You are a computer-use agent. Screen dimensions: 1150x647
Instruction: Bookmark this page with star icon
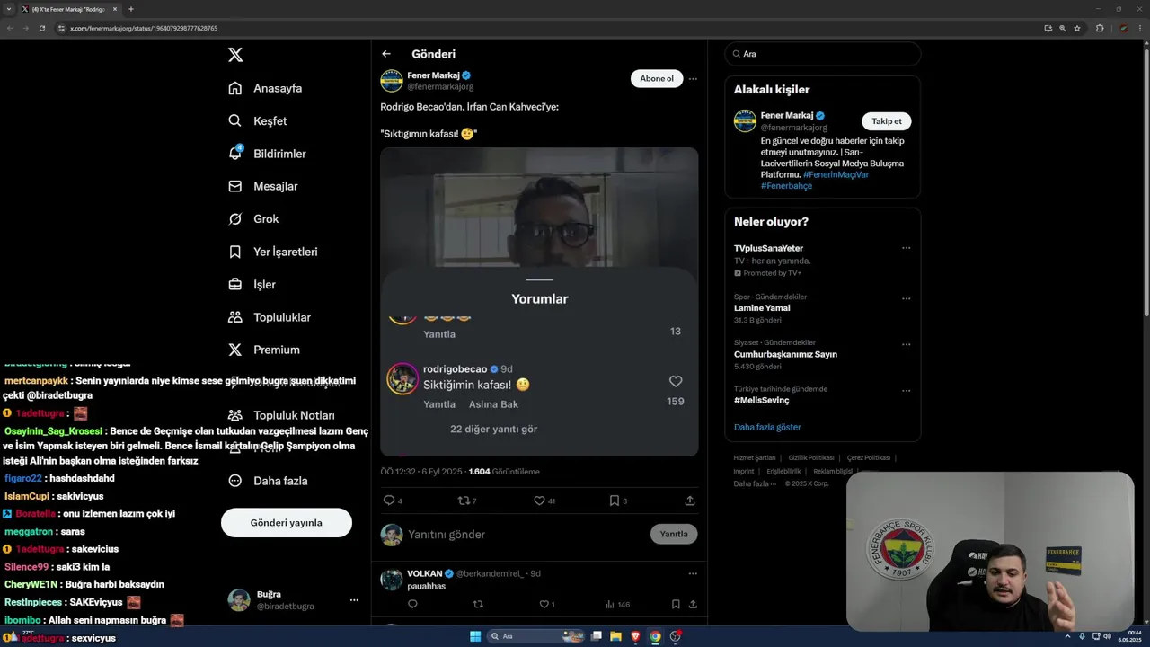coord(1077,28)
